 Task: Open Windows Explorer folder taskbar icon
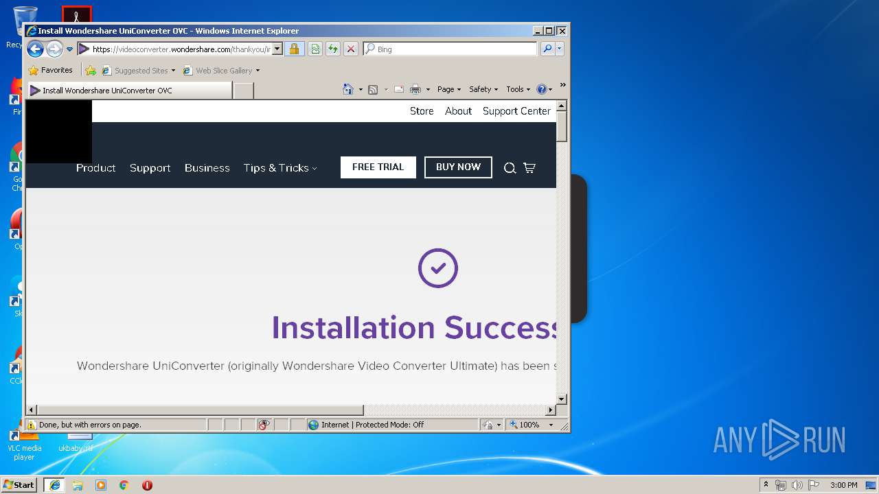click(78, 484)
